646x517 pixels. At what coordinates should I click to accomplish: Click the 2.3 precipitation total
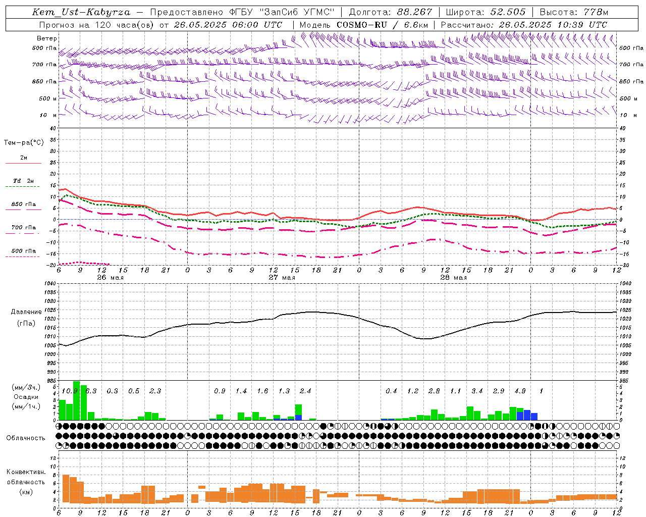(155, 391)
